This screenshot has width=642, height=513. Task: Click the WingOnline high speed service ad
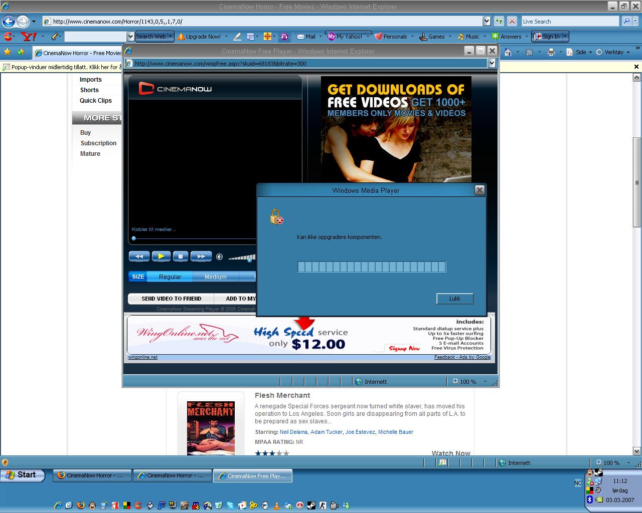tap(308, 335)
